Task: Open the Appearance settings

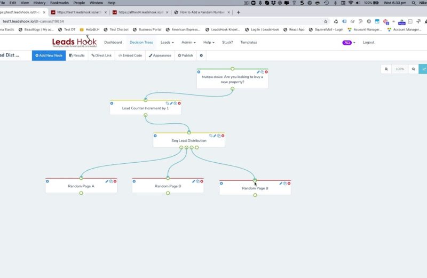Action: pos(160,55)
